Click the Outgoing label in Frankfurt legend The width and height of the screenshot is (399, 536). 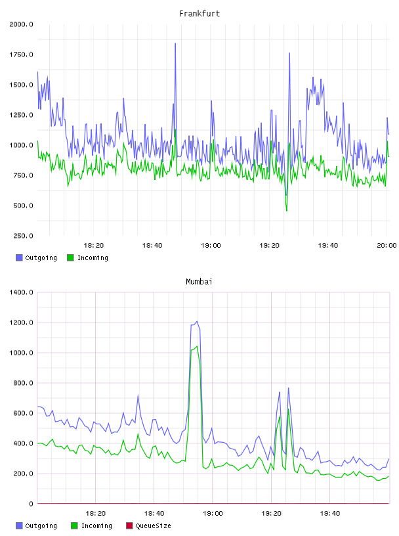(41, 257)
